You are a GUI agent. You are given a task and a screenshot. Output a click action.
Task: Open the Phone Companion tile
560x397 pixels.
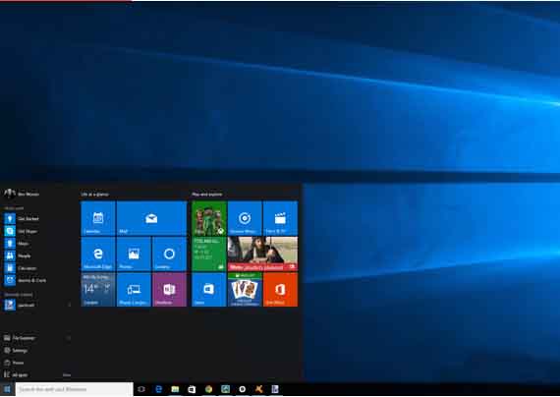tap(134, 290)
